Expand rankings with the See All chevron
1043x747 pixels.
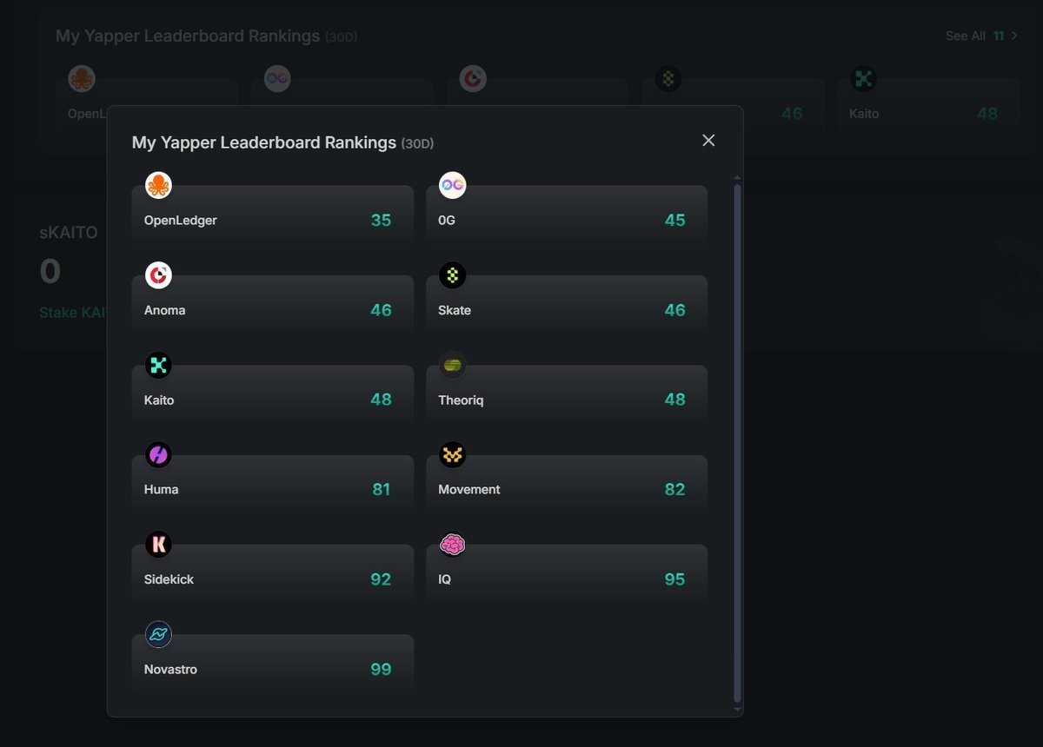1014,36
